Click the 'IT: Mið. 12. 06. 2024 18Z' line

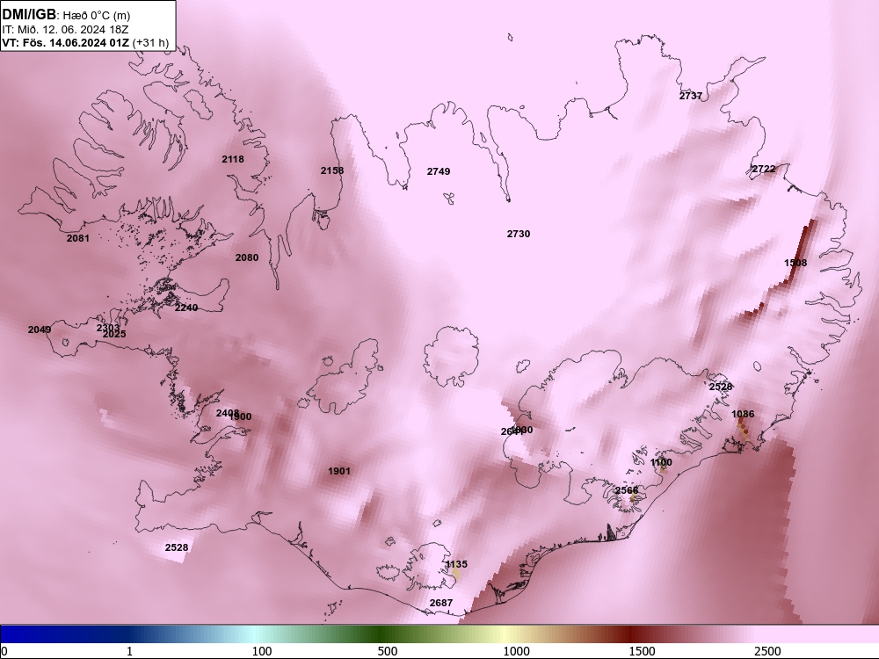point(65,29)
